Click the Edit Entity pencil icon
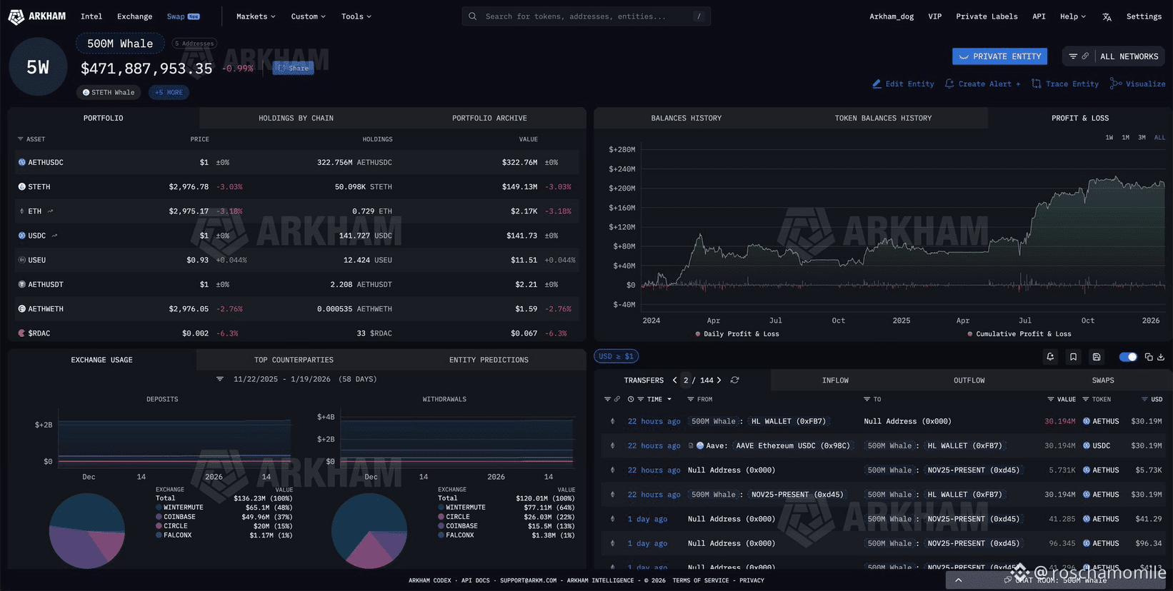The image size is (1173, 591). (877, 84)
